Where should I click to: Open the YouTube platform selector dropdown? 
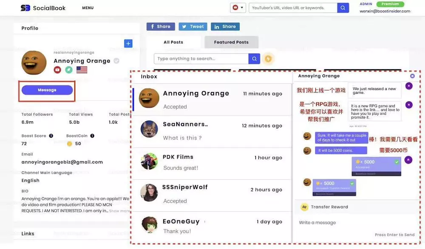click(x=238, y=8)
